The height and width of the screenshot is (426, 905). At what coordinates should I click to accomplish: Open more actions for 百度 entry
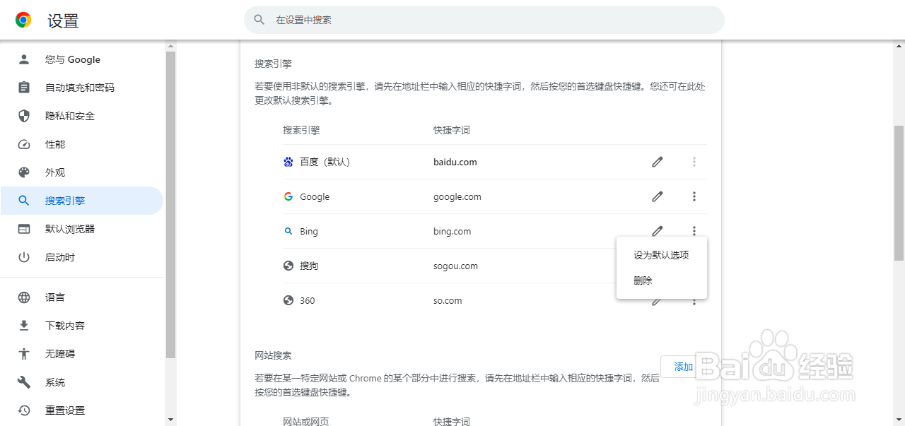pyautogui.click(x=694, y=162)
